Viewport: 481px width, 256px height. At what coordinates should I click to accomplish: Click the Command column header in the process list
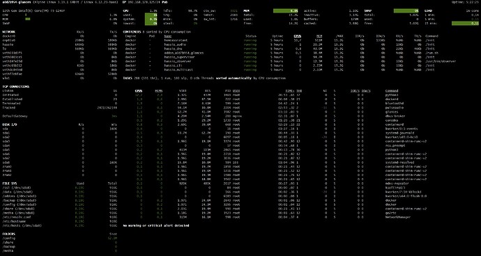[392, 90]
